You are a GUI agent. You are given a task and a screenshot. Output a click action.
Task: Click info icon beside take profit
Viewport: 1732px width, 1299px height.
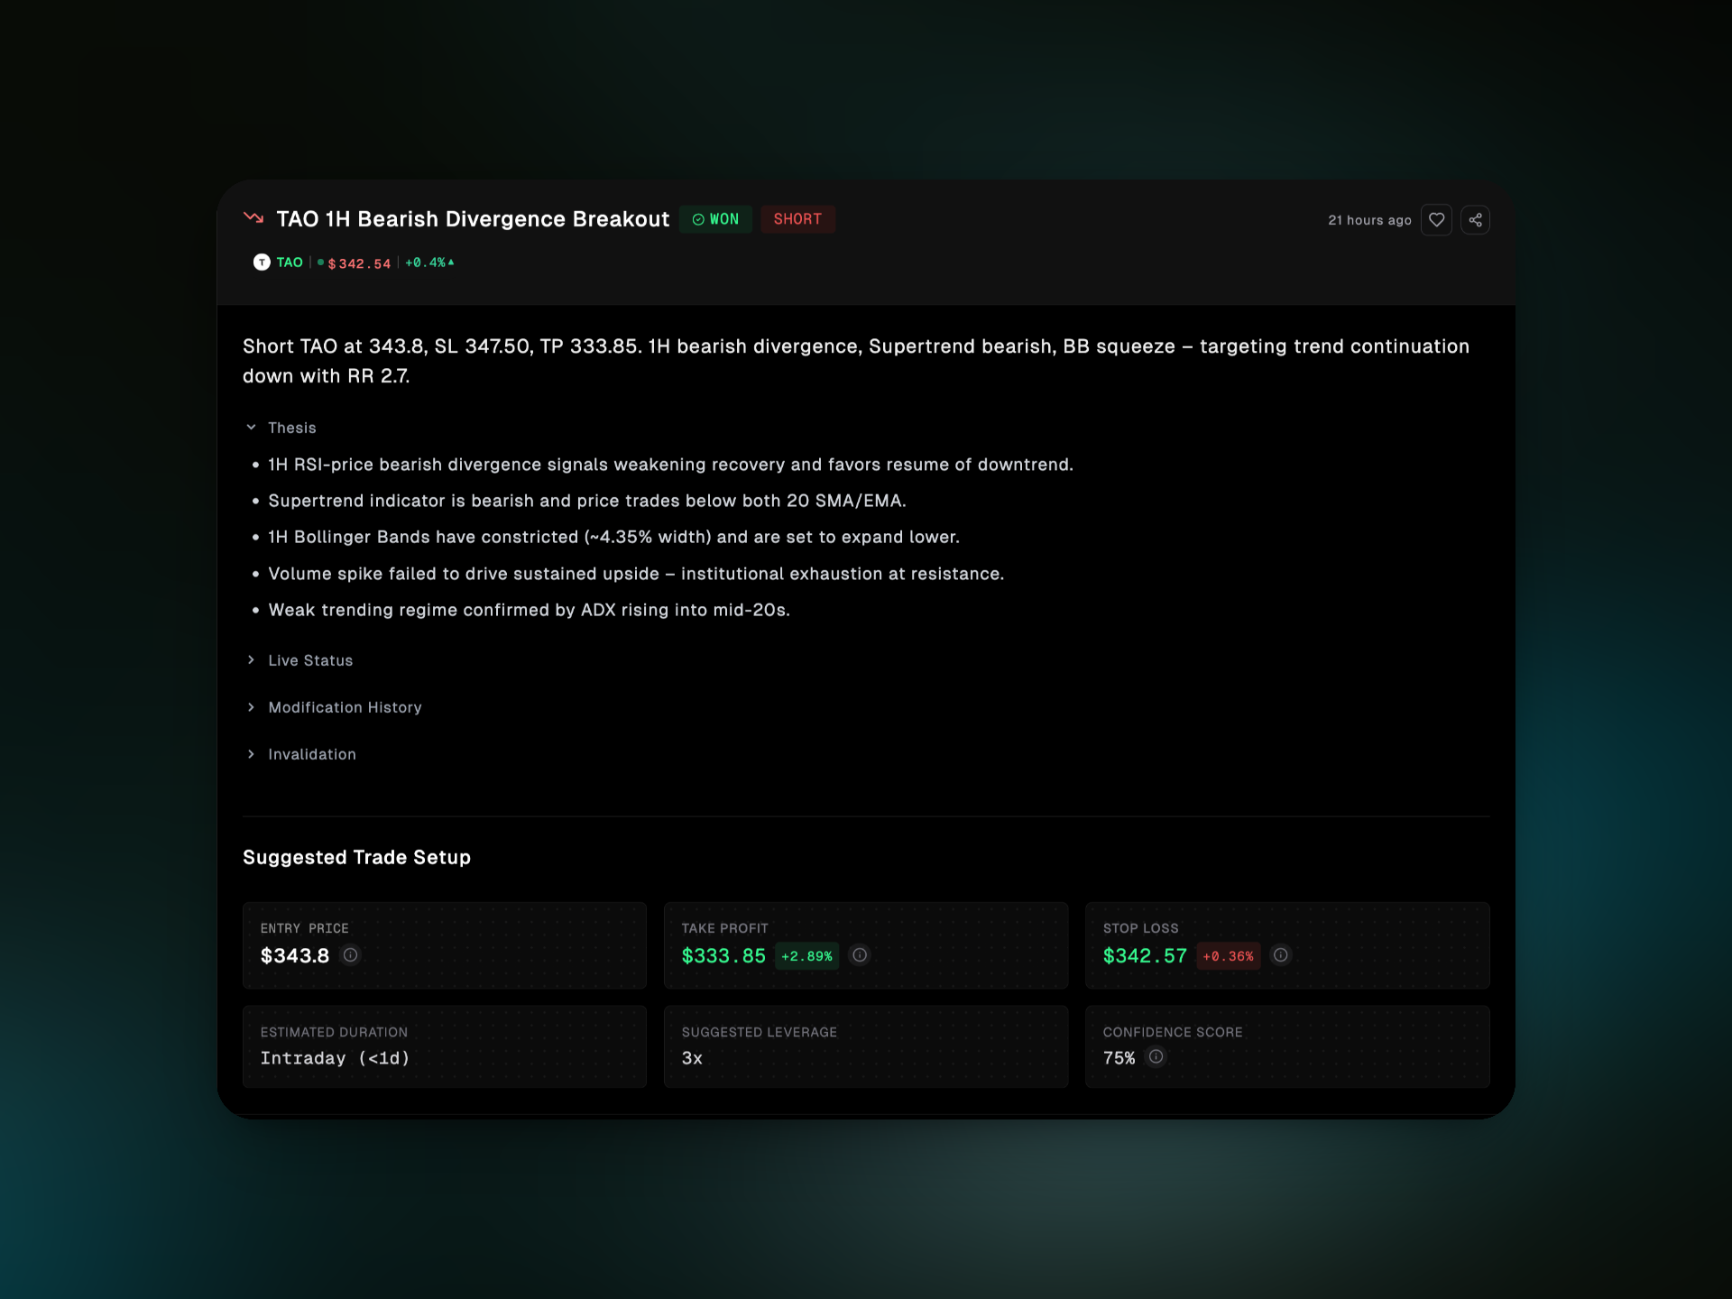[860, 955]
